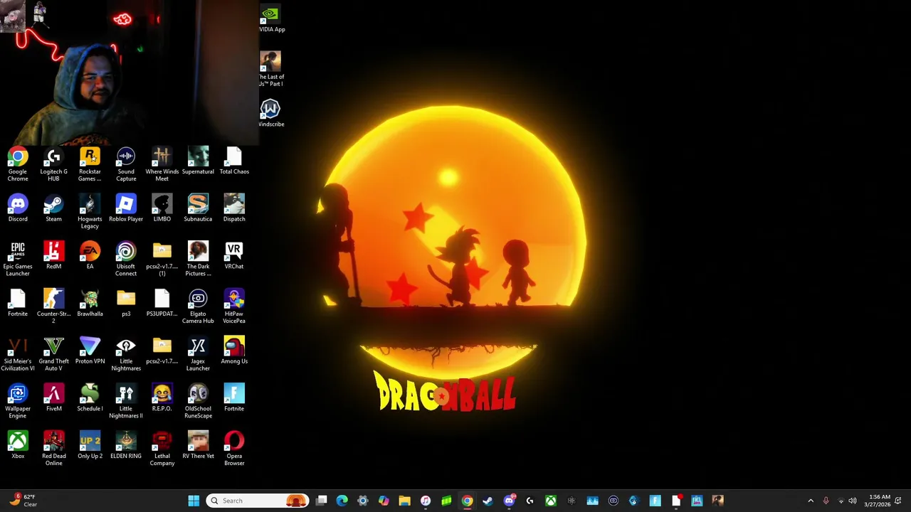The image size is (911, 512).
Task: Select the Only Up 2 desktop icon
Action: pos(90,445)
